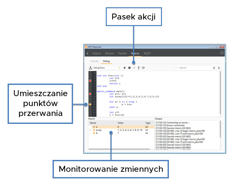The height and width of the screenshot is (187, 237).
Task: Expand the array variable in Watch
Action: 90,130
